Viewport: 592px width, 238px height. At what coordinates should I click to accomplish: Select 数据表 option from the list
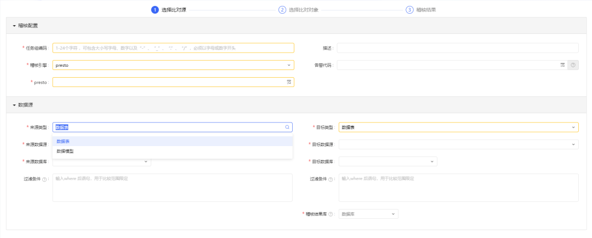point(63,141)
